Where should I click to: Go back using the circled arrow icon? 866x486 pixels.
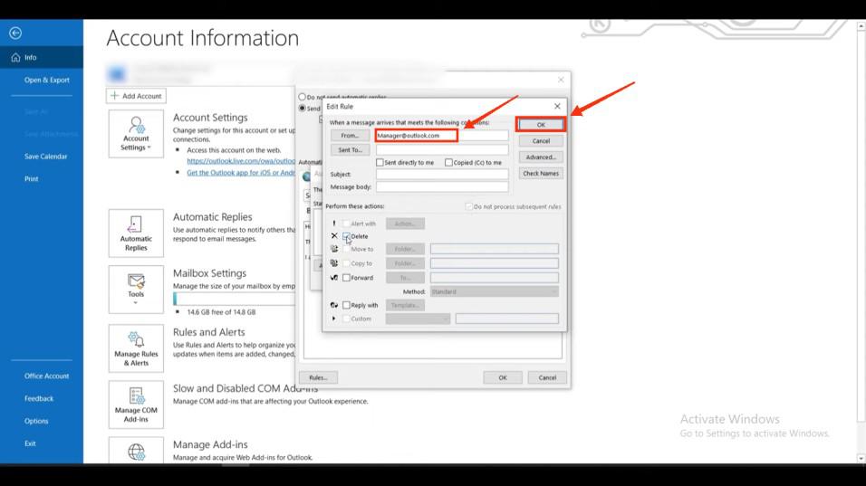tap(15, 33)
